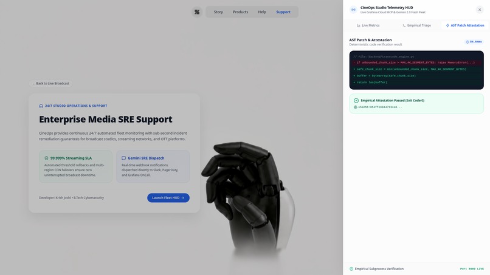Switch to the Empirical Triage tab
The height and width of the screenshot is (275, 490).
[x=416, y=25]
